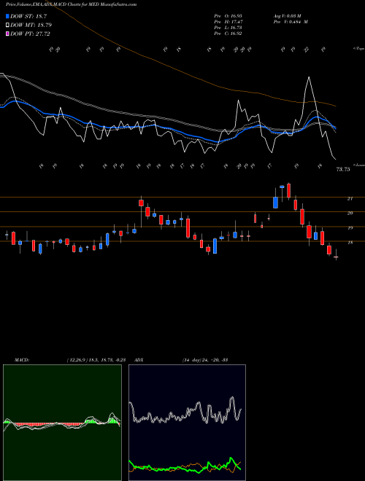Viewport: 365px width, 481px height.
Task: Click the white DOW MT color swatch
Action: click(x=7, y=25)
